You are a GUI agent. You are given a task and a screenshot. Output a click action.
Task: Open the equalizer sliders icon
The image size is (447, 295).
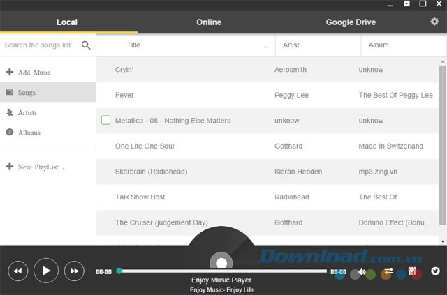coord(412,271)
